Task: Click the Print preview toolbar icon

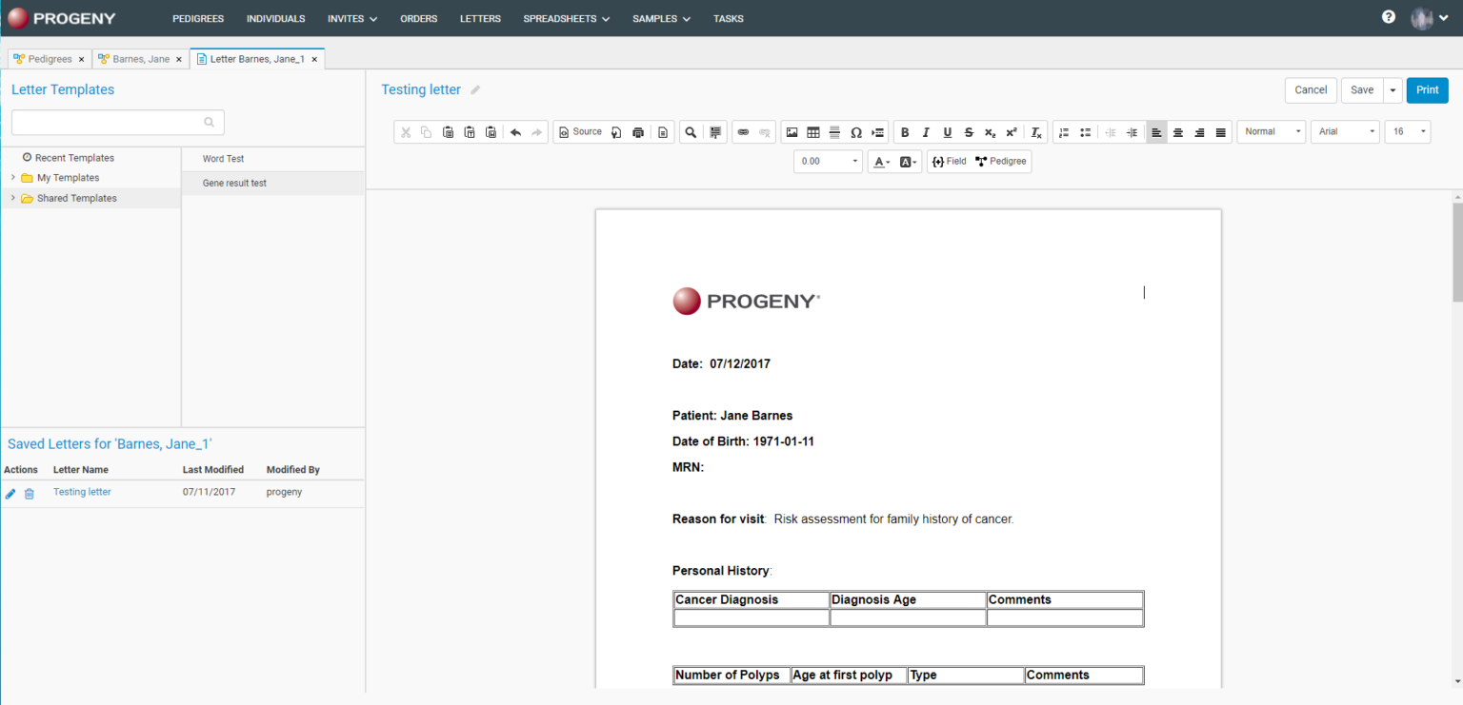Action: (x=638, y=131)
